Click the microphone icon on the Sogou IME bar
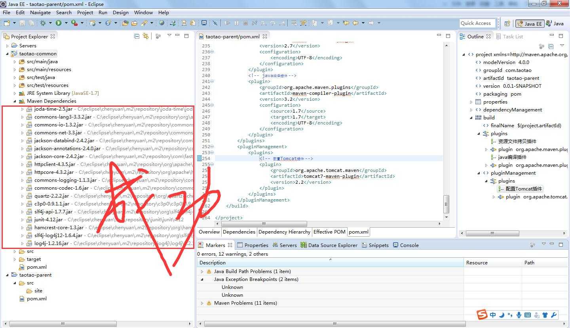The image size is (570, 328). coord(519,315)
